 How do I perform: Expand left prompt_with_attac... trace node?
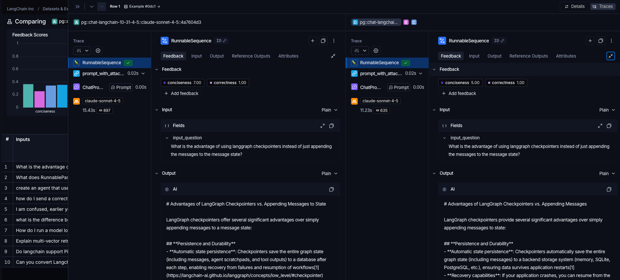point(143,73)
